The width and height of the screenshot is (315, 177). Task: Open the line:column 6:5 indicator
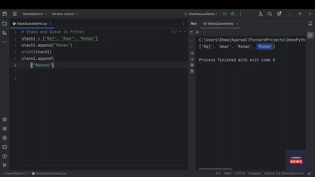[218, 174]
